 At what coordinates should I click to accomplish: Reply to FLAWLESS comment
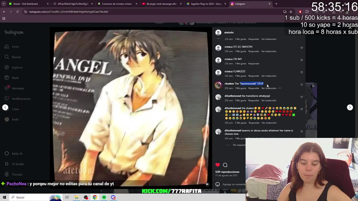click(x=254, y=76)
